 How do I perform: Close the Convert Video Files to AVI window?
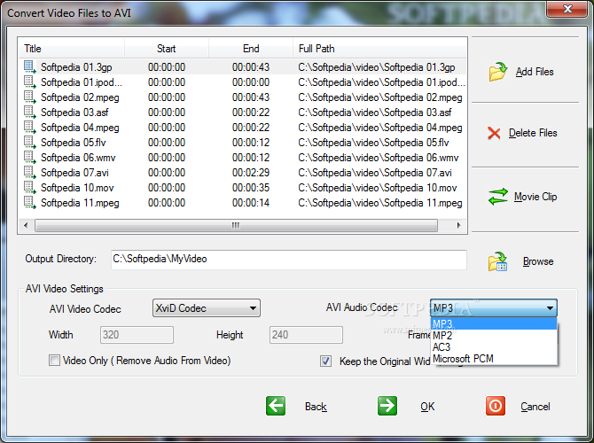pos(567,9)
